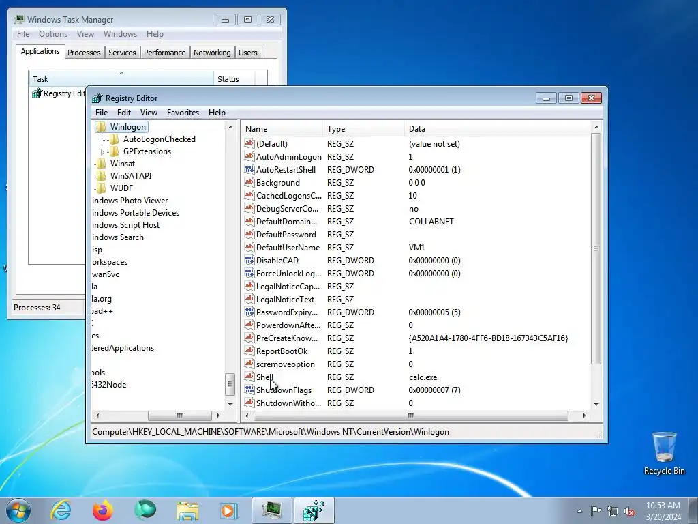Click the Status column header in Task Manager

click(234, 79)
